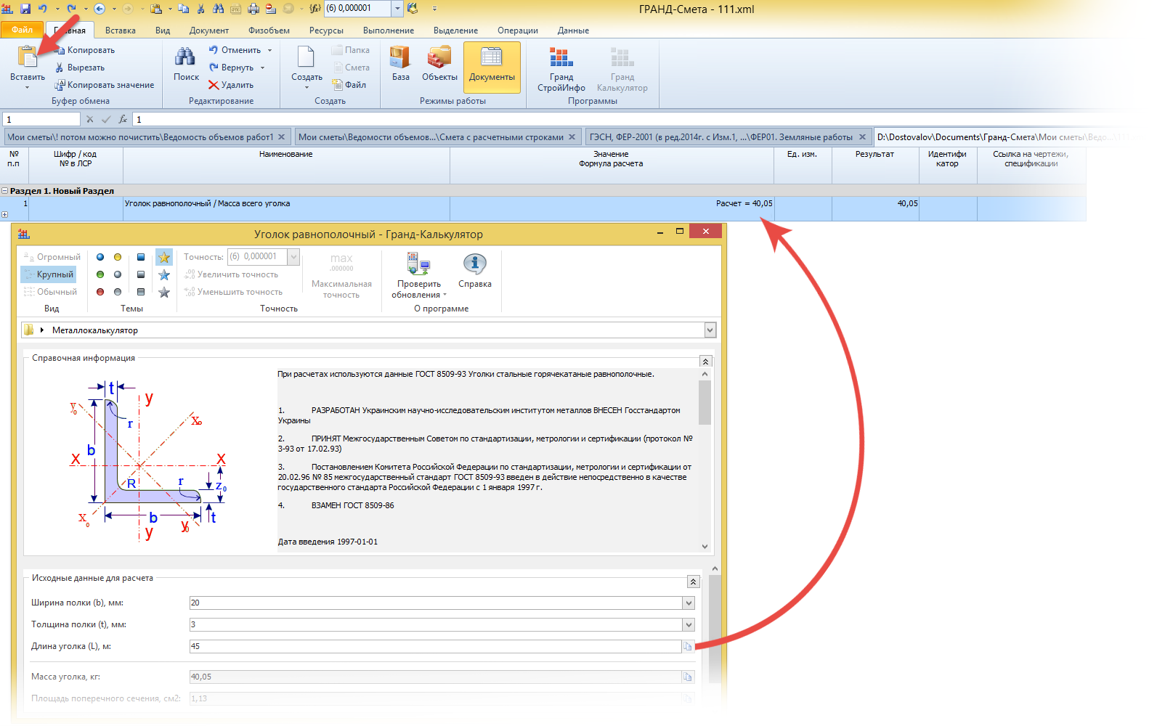This screenshot has width=1165, height=726.
Task: Open the Толщина полки dropdown
Action: [x=689, y=625]
